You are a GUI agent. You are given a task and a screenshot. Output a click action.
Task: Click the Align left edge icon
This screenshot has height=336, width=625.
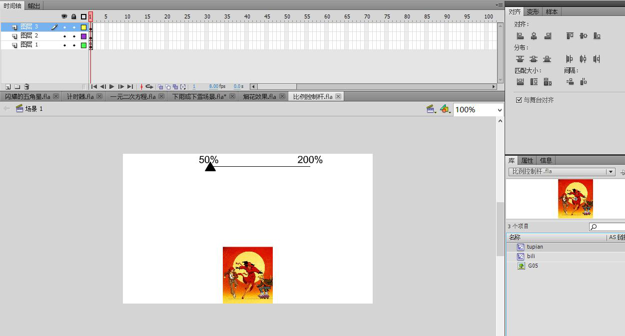click(x=520, y=36)
